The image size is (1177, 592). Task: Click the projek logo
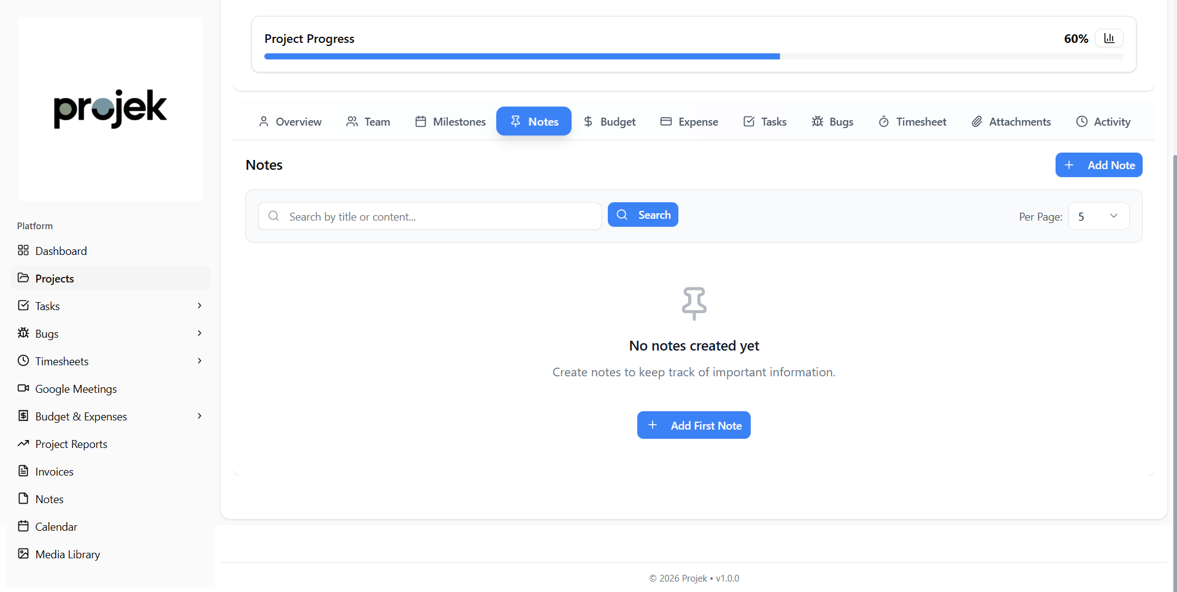110,109
